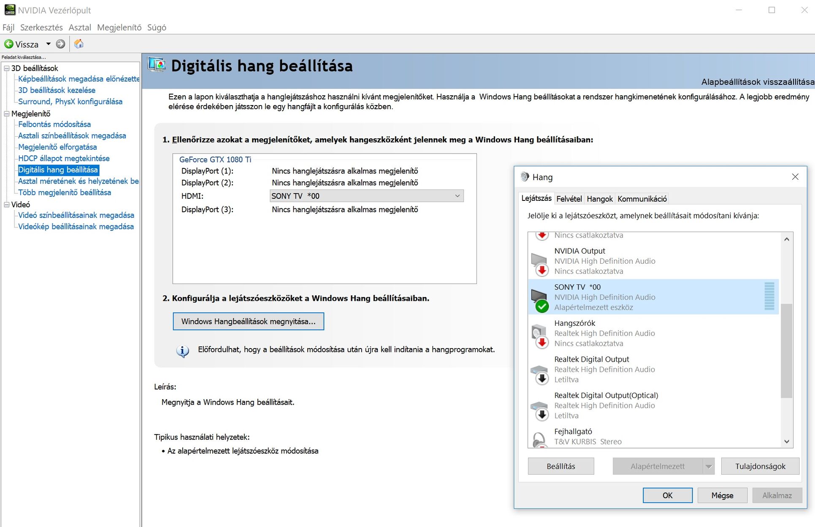
Task: Click Alapbeállítások visszaállítása link
Action: pyautogui.click(x=757, y=82)
